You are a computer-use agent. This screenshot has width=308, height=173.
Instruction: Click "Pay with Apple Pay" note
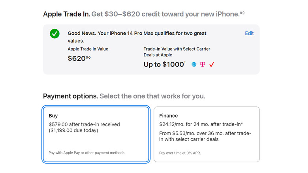click(x=87, y=152)
